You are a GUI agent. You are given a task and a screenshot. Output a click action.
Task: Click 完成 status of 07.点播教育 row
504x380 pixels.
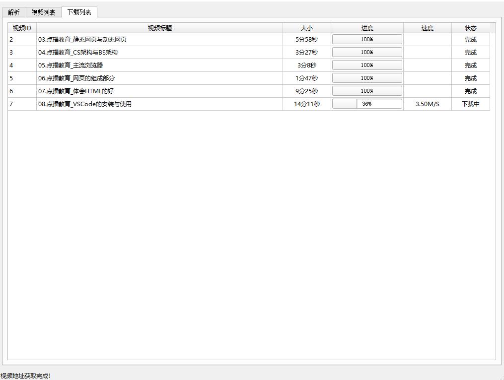pyautogui.click(x=471, y=91)
